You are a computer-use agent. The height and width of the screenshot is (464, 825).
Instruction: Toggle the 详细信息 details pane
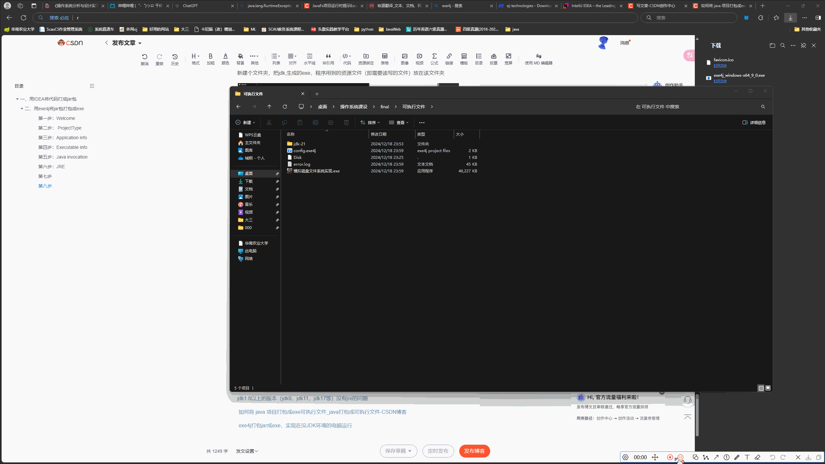coord(754,122)
